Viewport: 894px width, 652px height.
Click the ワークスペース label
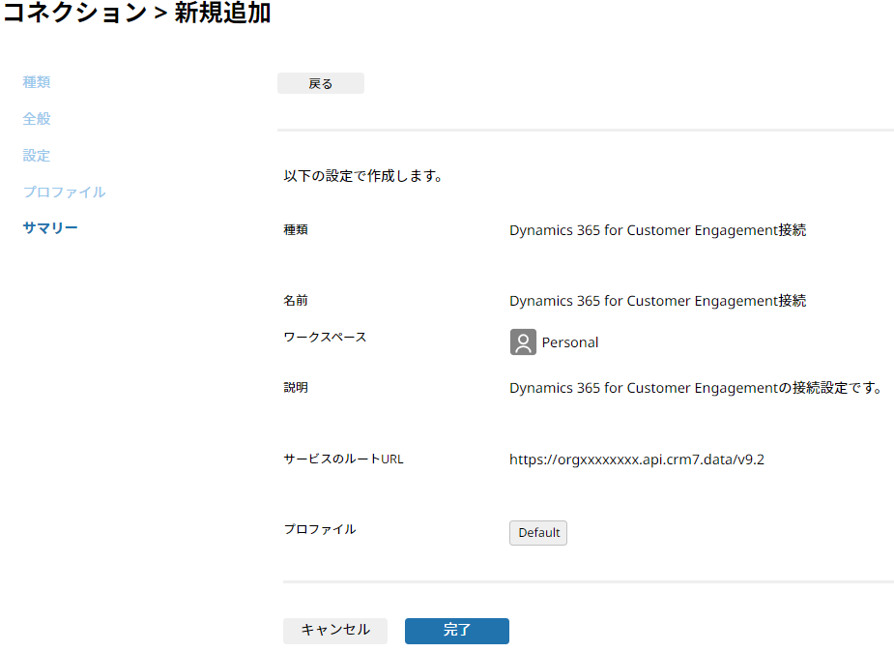(x=325, y=337)
